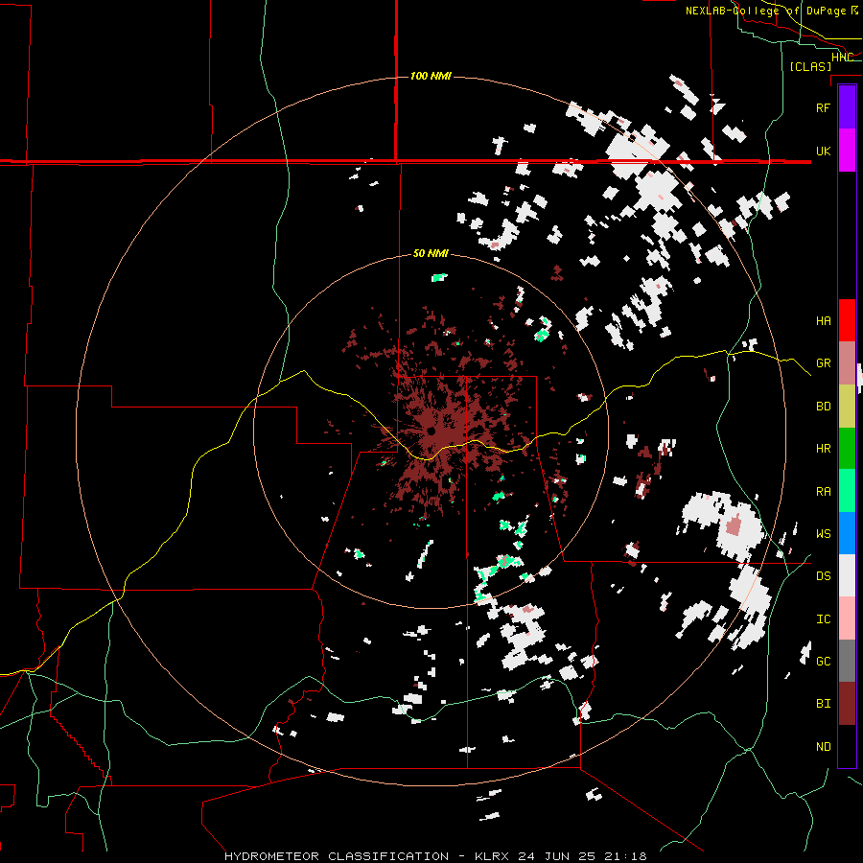The height and width of the screenshot is (863, 863).
Task: Click the HYDROMETEOR CLASSIFICATION KLRX title caption
Action: pyautogui.click(x=435, y=856)
